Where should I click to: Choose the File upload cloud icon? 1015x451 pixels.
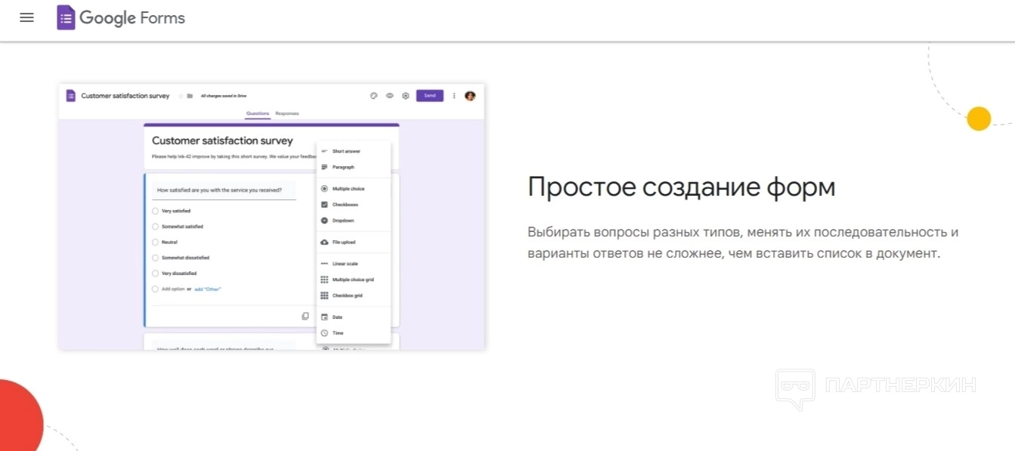coord(324,242)
